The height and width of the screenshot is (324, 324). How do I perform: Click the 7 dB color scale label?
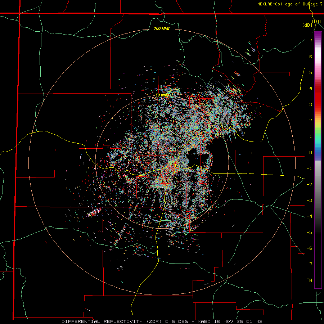311,40
